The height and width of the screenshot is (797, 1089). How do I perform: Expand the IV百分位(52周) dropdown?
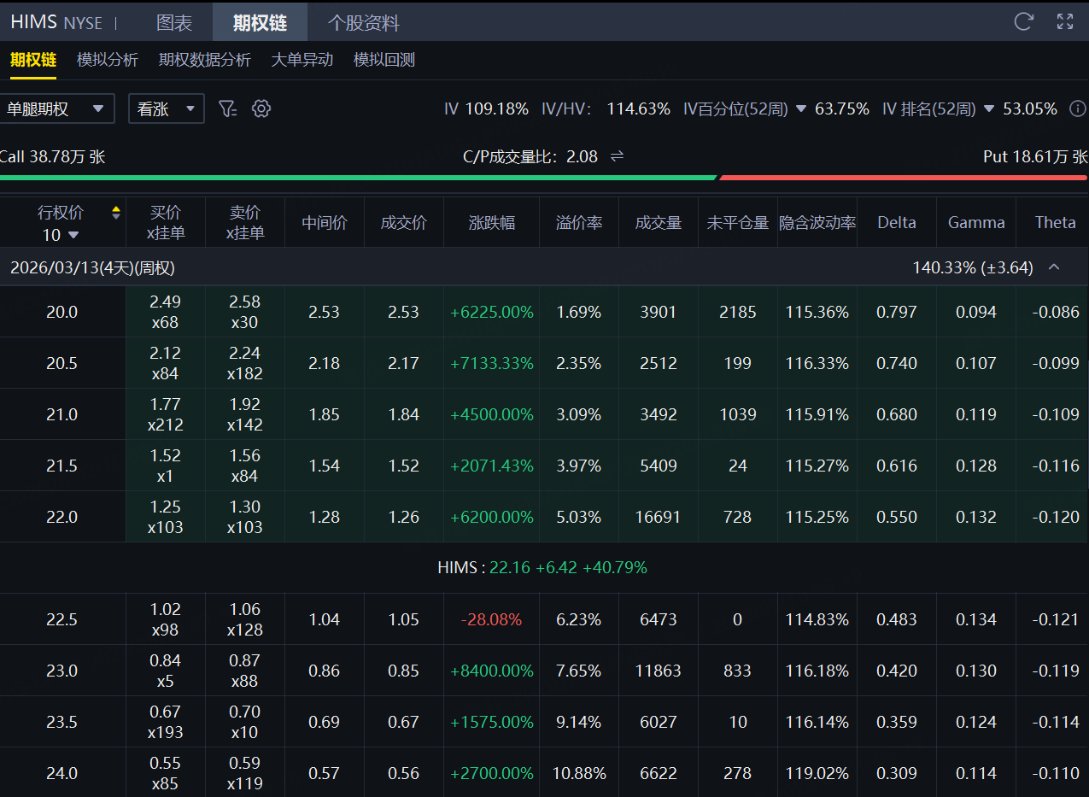800,109
